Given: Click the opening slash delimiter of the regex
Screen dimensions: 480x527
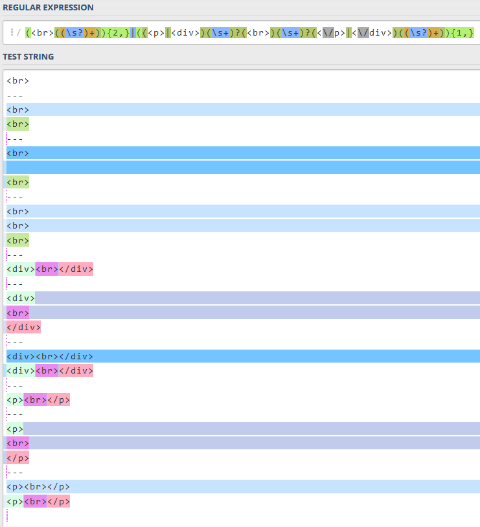Looking at the screenshot, I should pyautogui.click(x=19, y=32).
